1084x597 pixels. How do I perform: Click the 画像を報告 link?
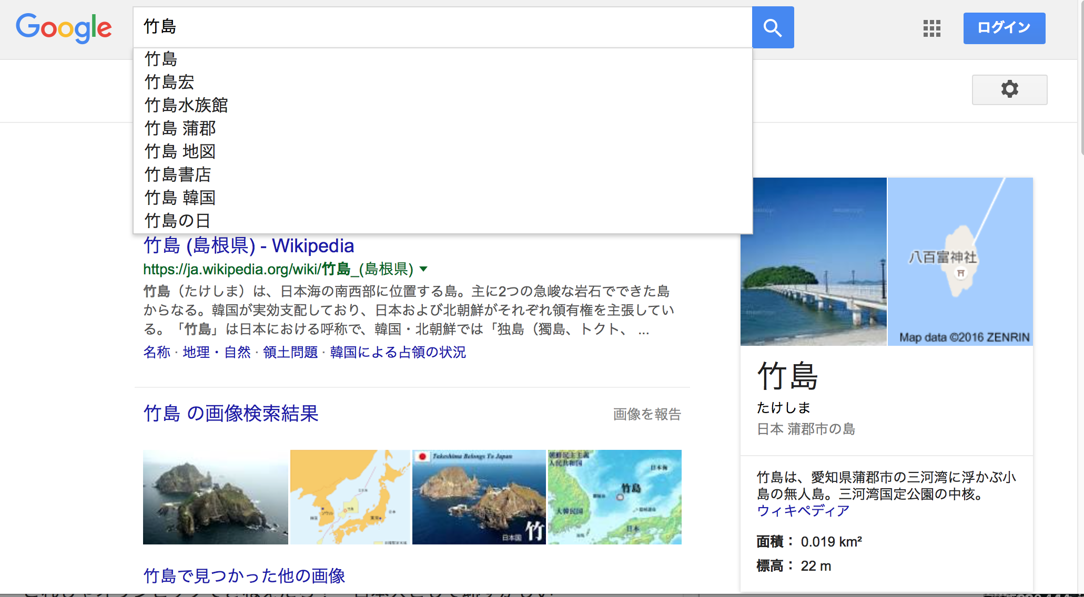tap(646, 414)
